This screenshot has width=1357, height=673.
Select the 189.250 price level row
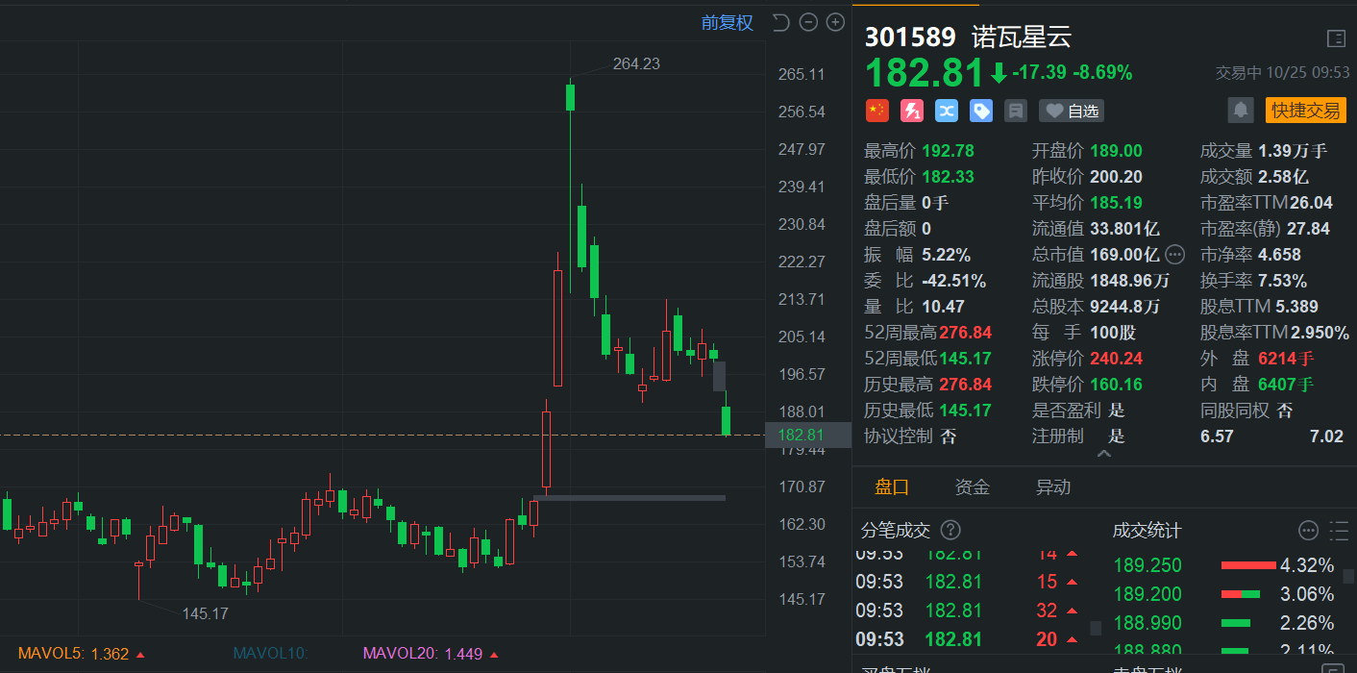[1222, 565]
